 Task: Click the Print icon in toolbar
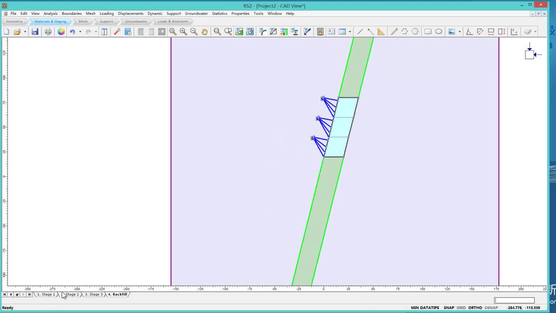pos(48,32)
